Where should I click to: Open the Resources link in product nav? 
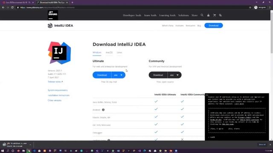tap(191, 25)
